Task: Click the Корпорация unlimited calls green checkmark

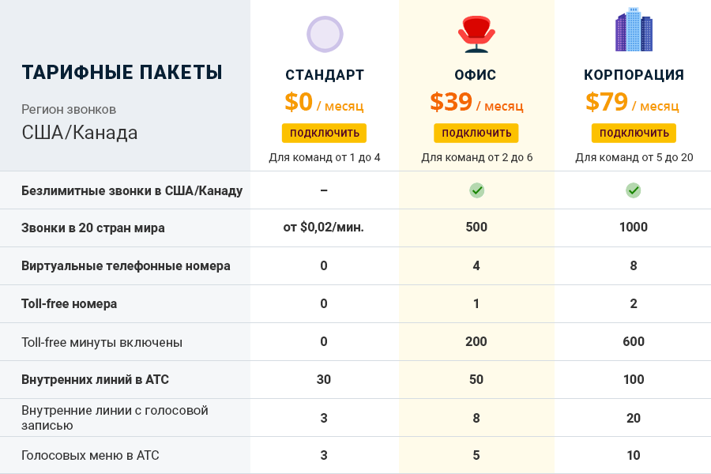Action: [x=634, y=190]
